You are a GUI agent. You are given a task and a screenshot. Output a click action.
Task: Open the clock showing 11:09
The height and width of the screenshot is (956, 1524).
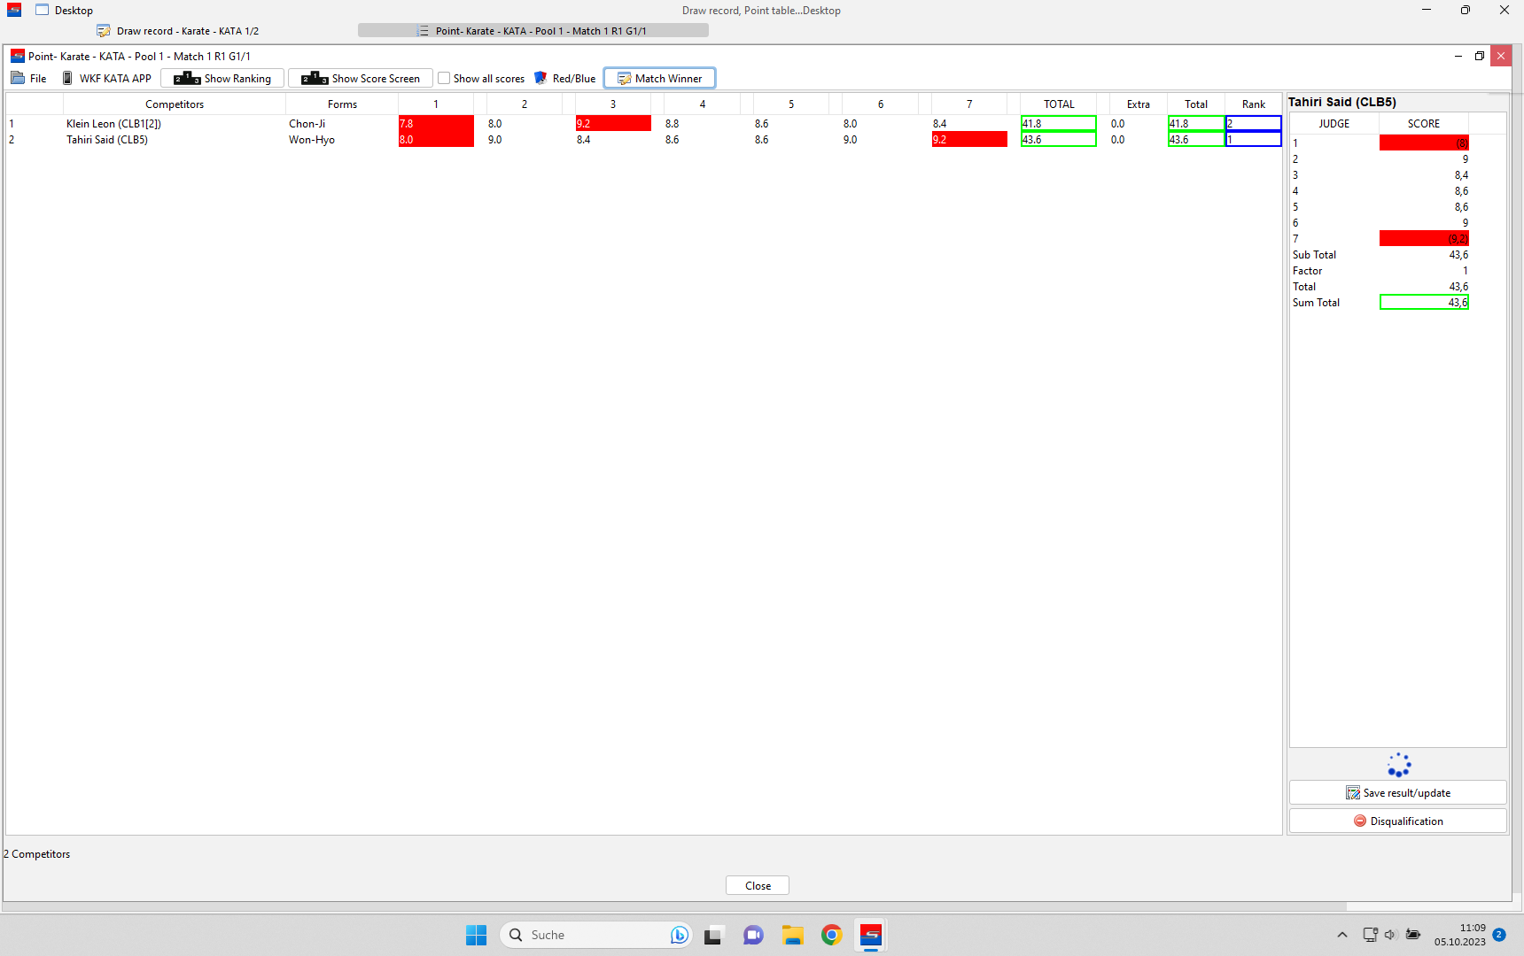click(1460, 935)
